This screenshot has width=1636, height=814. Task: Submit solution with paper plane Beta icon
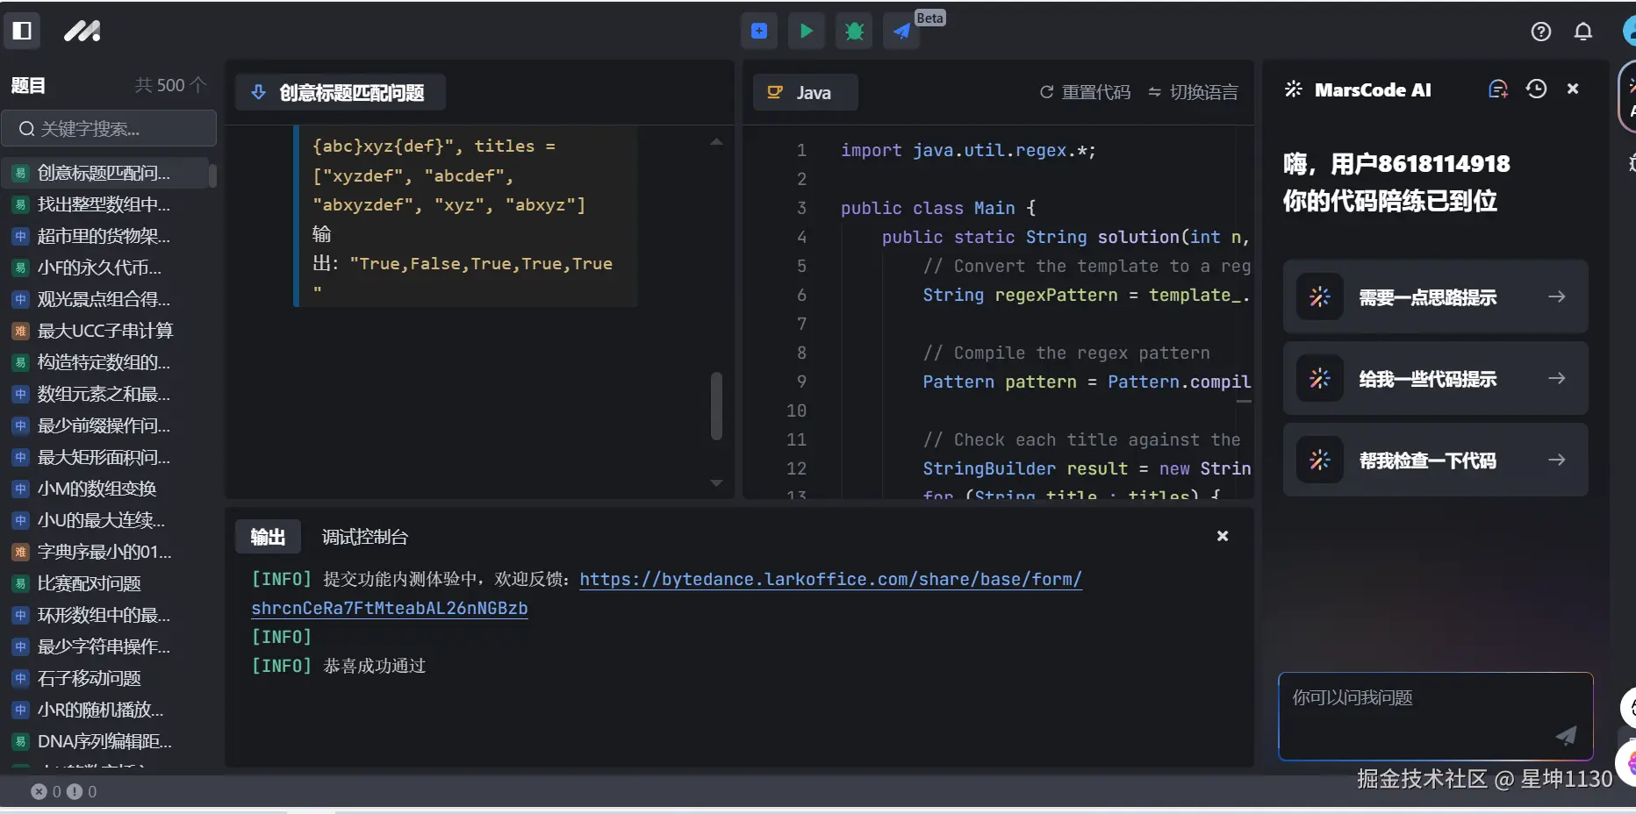pos(901,32)
